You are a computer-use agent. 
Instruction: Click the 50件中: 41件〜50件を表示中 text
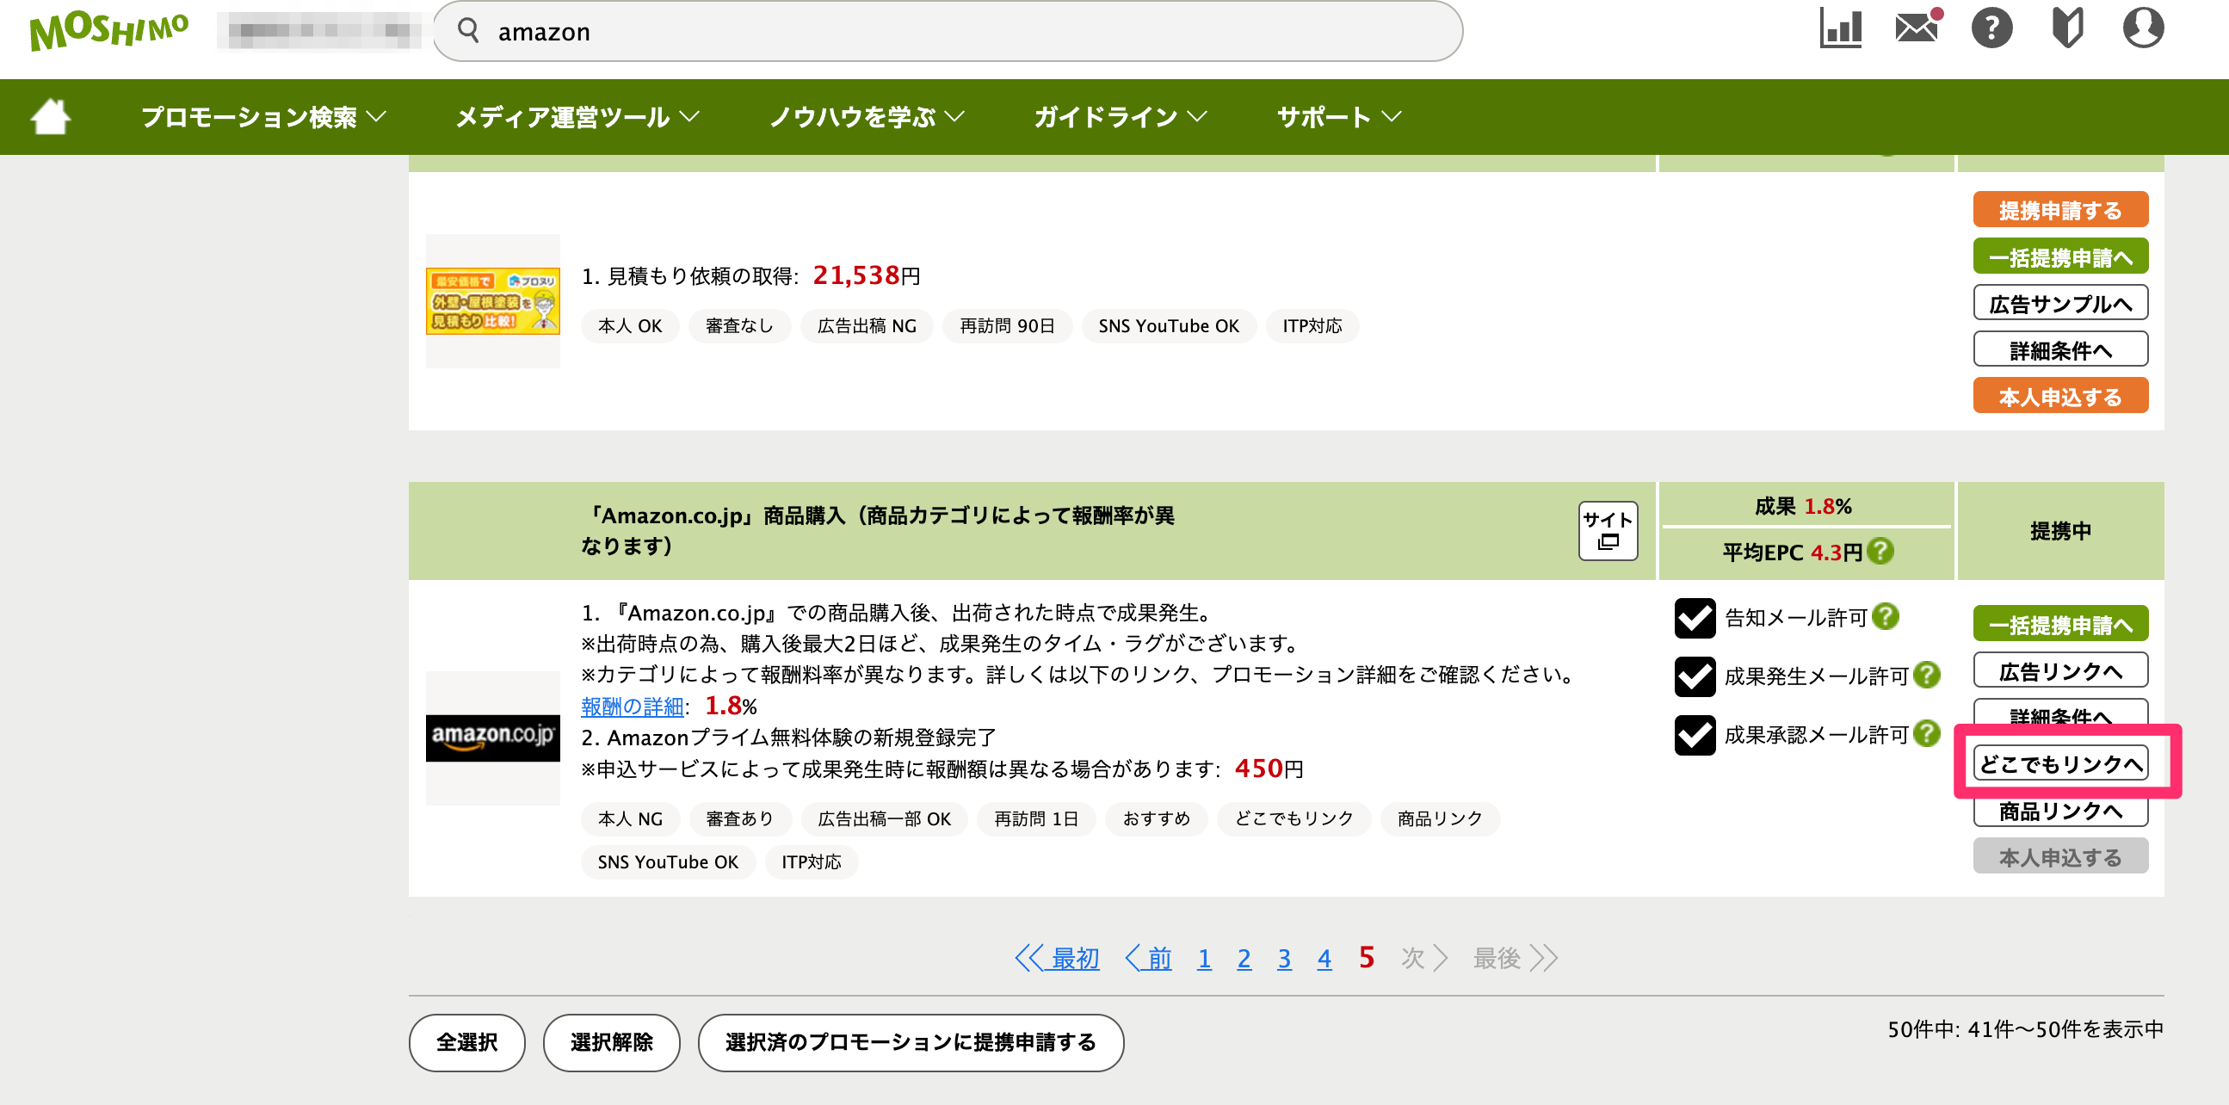pos(2025,1030)
